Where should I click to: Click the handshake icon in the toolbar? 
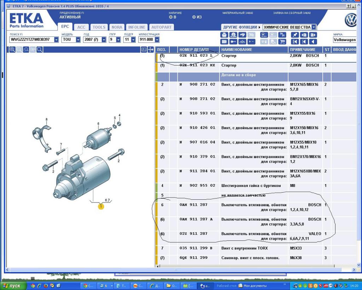click(x=242, y=35)
